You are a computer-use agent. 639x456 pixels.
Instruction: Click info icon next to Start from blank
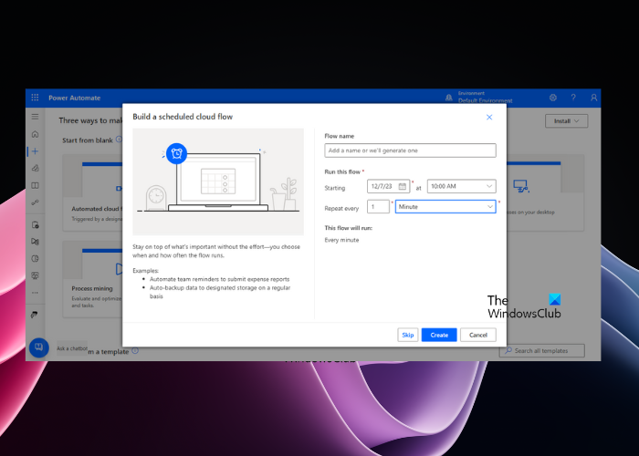[119, 140]
